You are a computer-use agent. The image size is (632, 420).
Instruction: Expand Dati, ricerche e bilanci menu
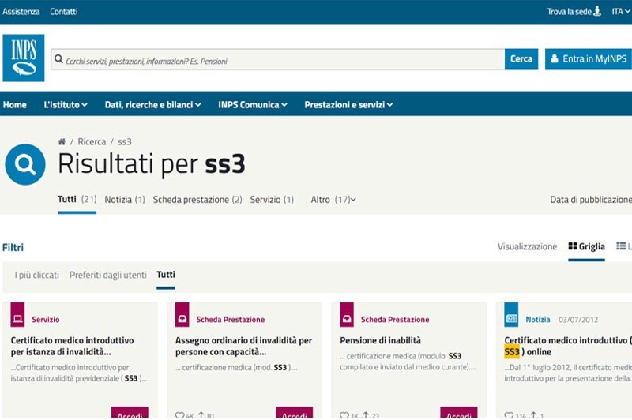click(x=152, y=105)
